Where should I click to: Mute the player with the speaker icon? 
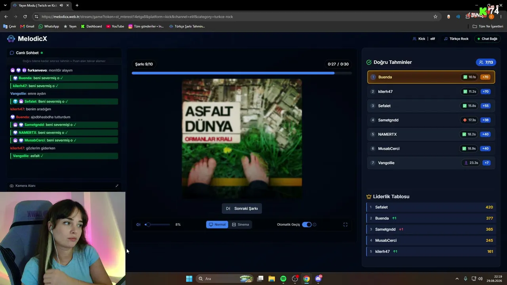pos(138,224)
